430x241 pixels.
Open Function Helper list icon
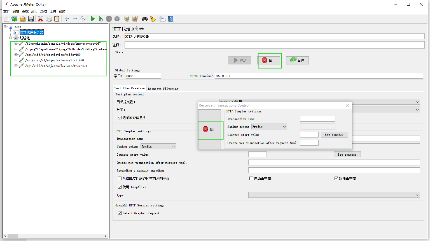tap(162, 19)
